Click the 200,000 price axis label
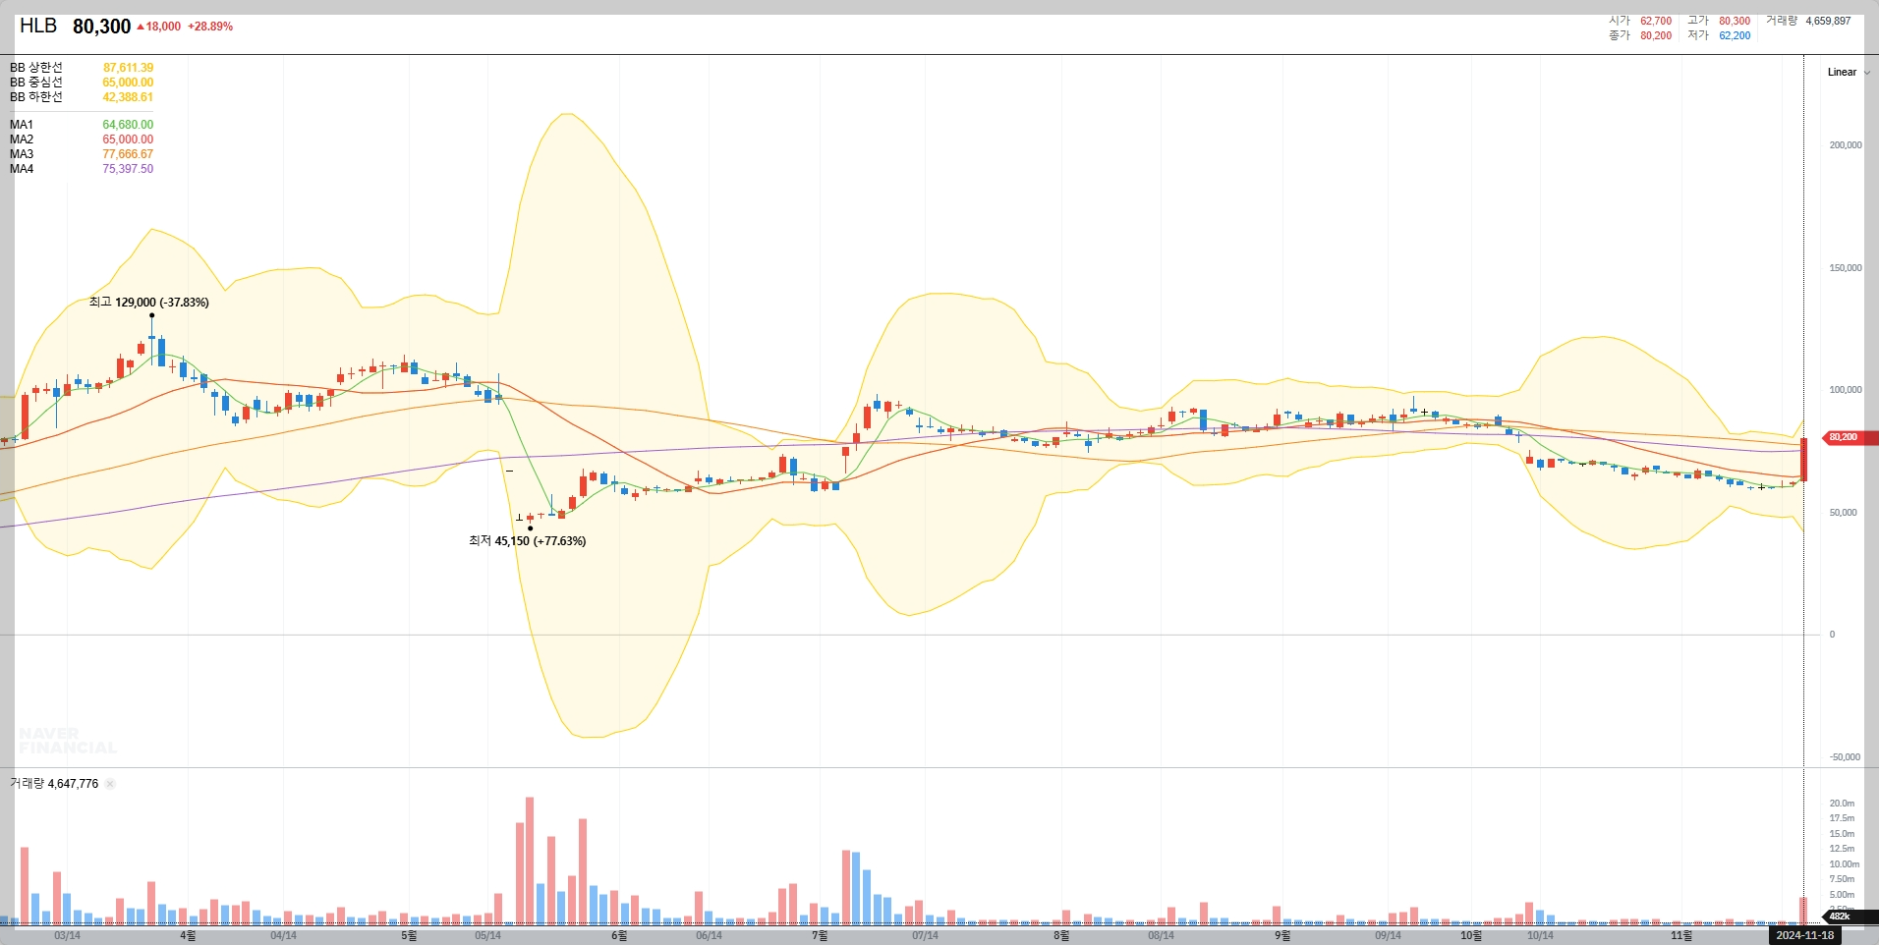 tap(1846, 145)
